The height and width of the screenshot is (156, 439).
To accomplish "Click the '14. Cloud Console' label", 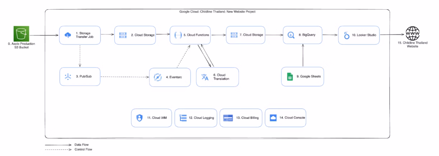I will click(292, 118).
